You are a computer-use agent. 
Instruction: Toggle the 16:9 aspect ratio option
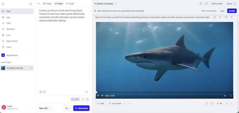(x=75, y=99)
